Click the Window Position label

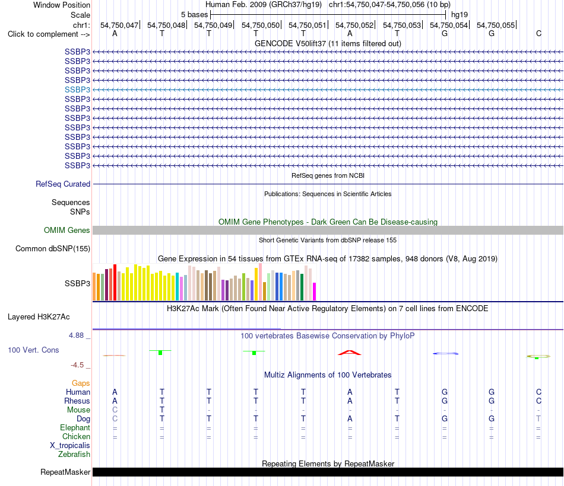click(x=62, y=5)
